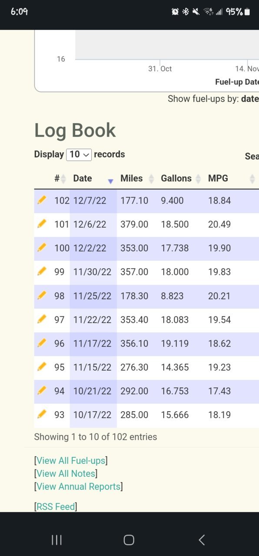Edit entry 93 dated 10/17/22 with pencil
The width and height of the screenshot is (259, 556).
[42, 414]
